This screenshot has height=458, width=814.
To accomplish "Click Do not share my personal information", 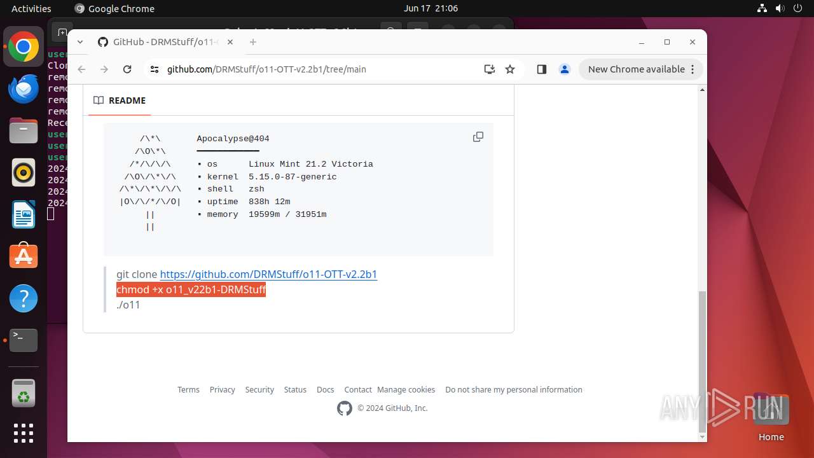I will 514,390.
